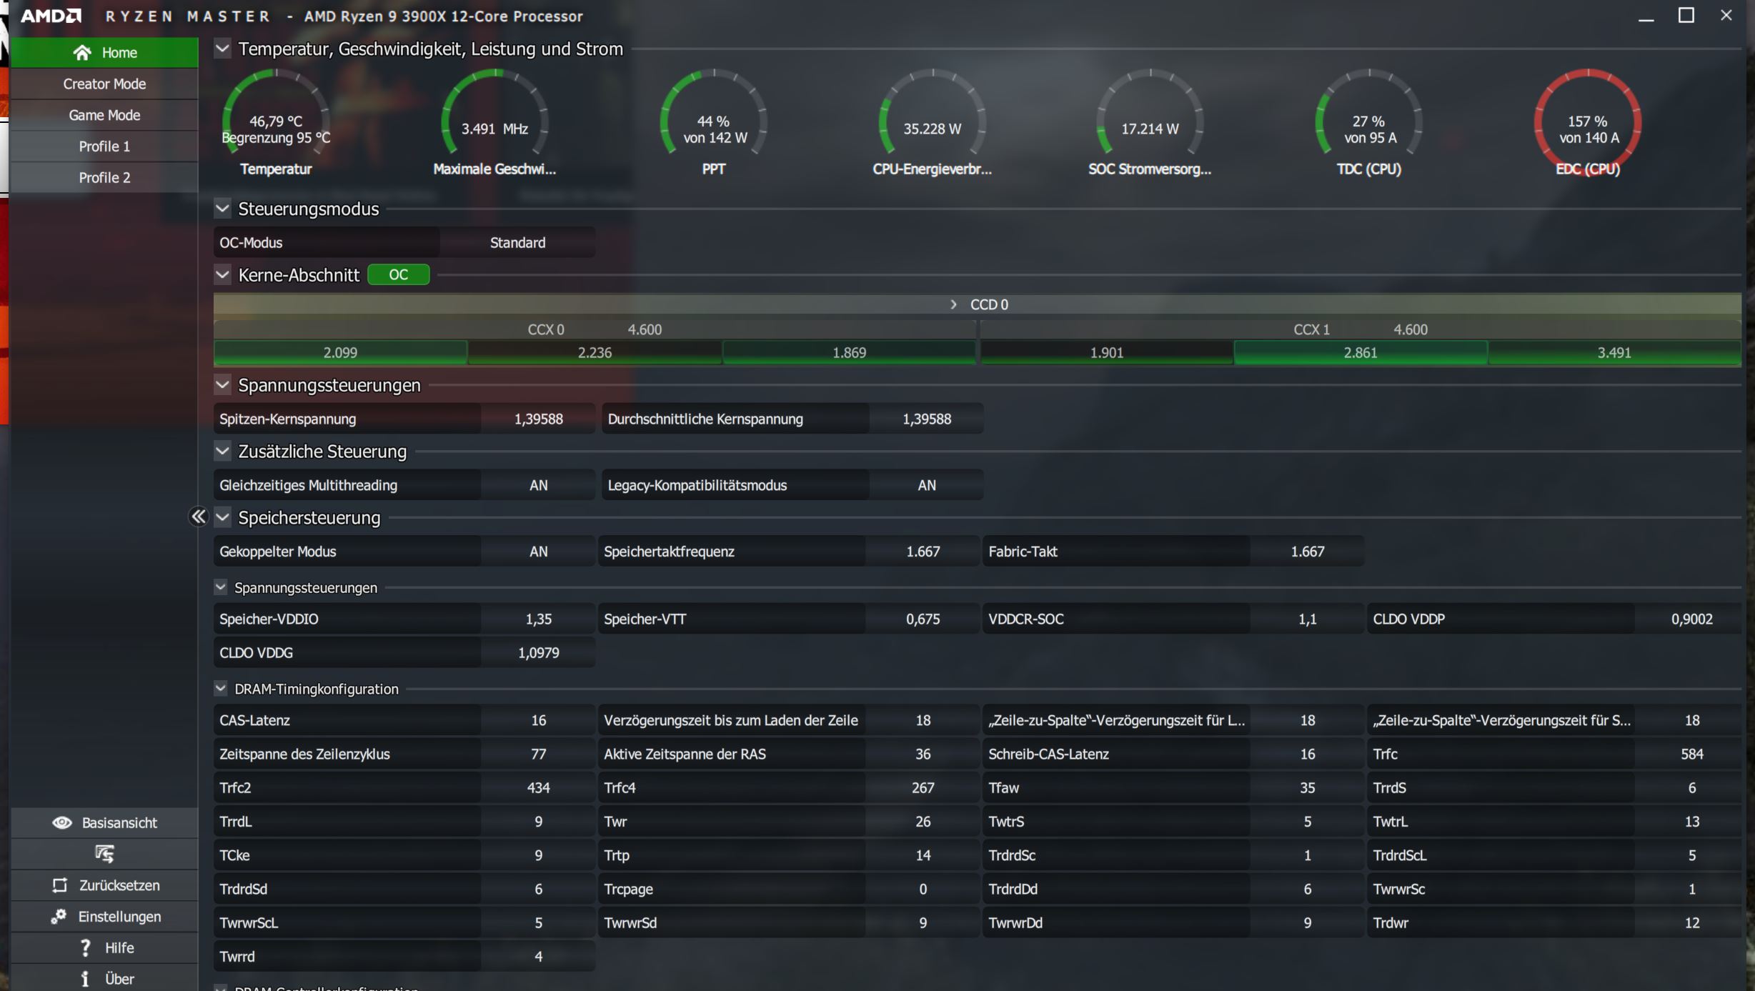Expand the CCD 0 arrow
The width and height of the screenshot is (1755, 991).
tap(953, 304)
